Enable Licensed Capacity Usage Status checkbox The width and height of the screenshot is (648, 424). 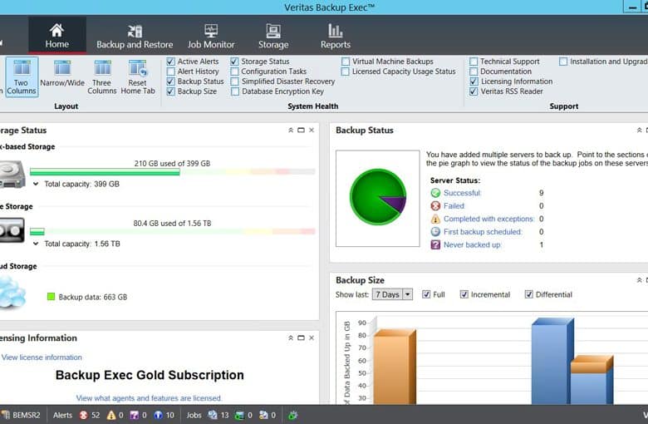point(346,71)
